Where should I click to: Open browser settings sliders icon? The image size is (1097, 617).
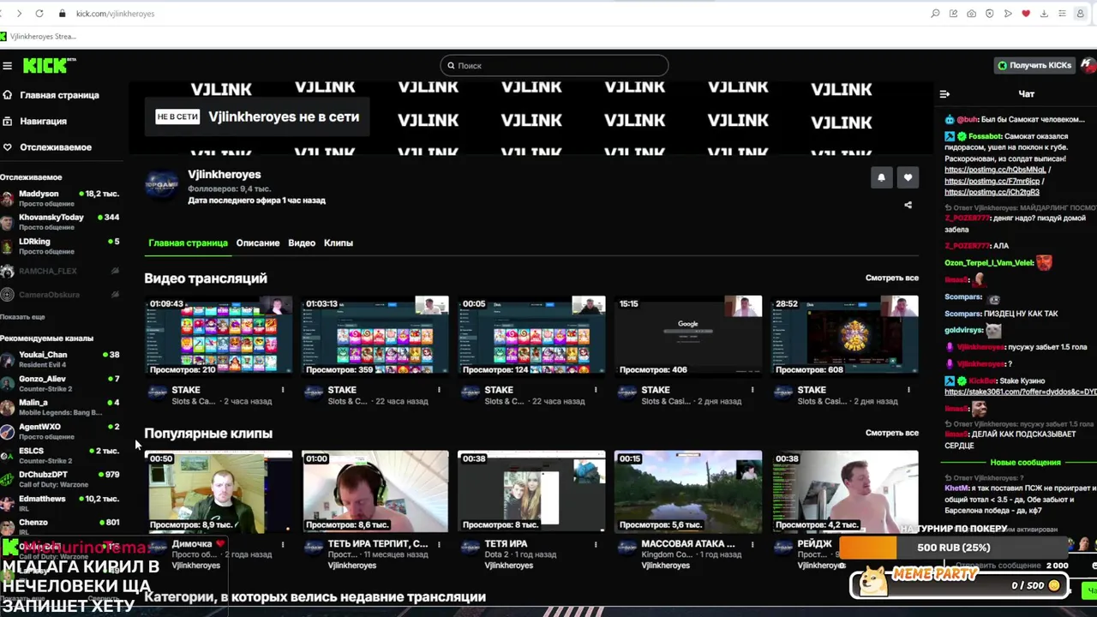(x=1062, y=14)
